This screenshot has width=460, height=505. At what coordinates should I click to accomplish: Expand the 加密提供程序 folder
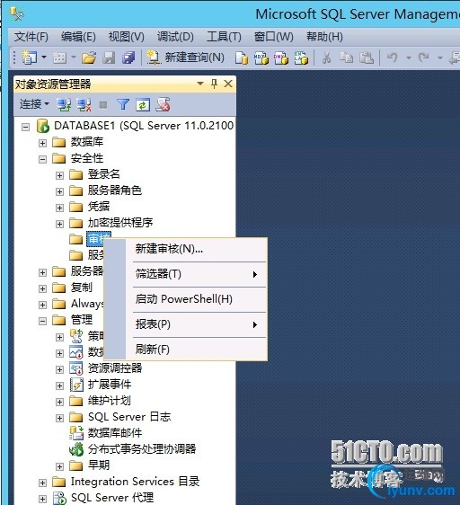click(59, 224)
